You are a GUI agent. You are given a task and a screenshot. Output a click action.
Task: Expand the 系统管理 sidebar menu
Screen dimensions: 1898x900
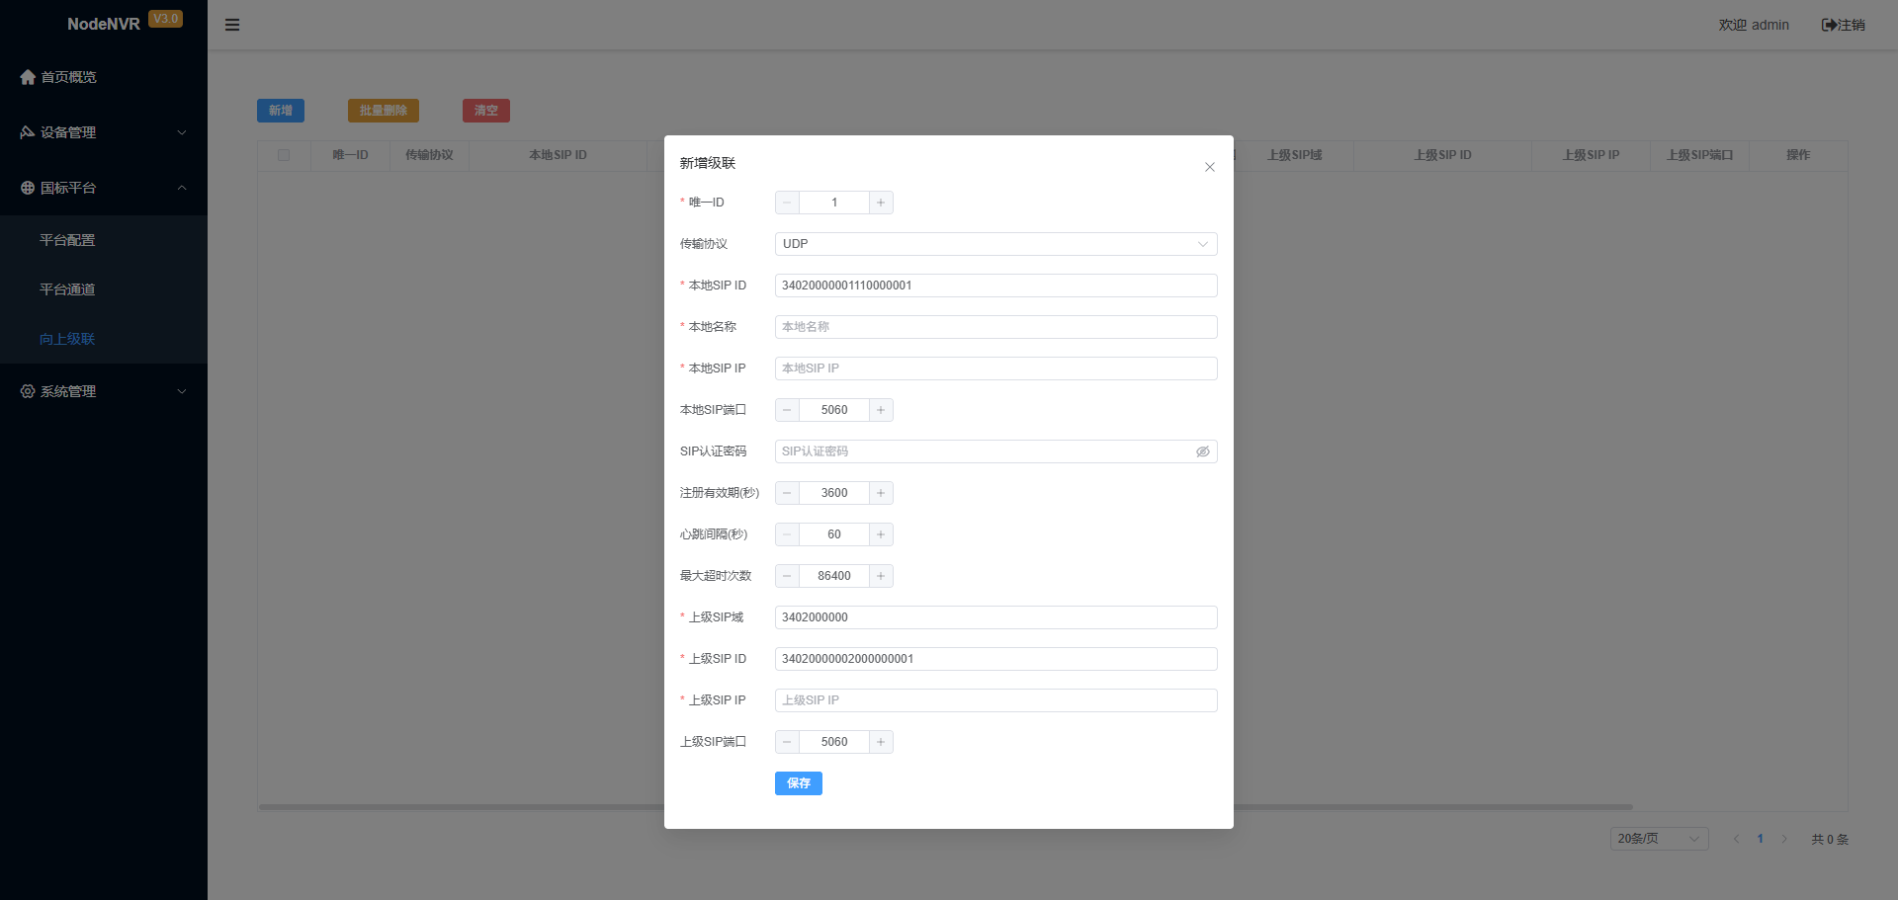pyautogui.click(x=104, y=391)
